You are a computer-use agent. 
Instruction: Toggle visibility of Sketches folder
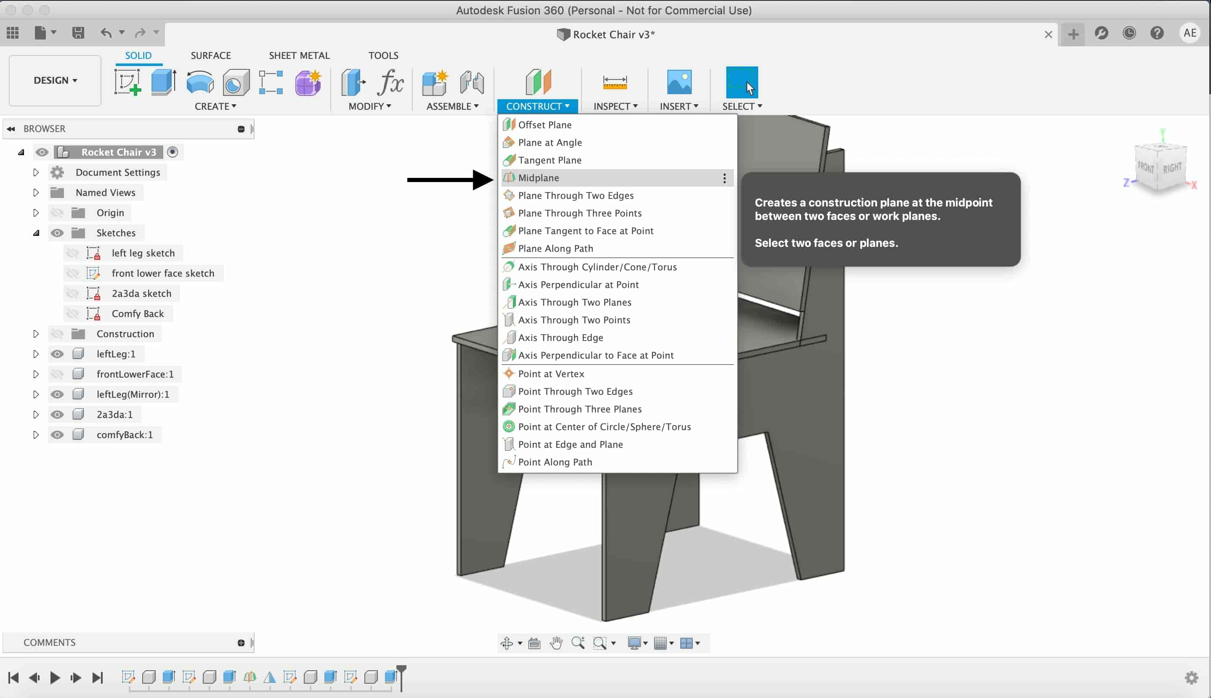57,233
